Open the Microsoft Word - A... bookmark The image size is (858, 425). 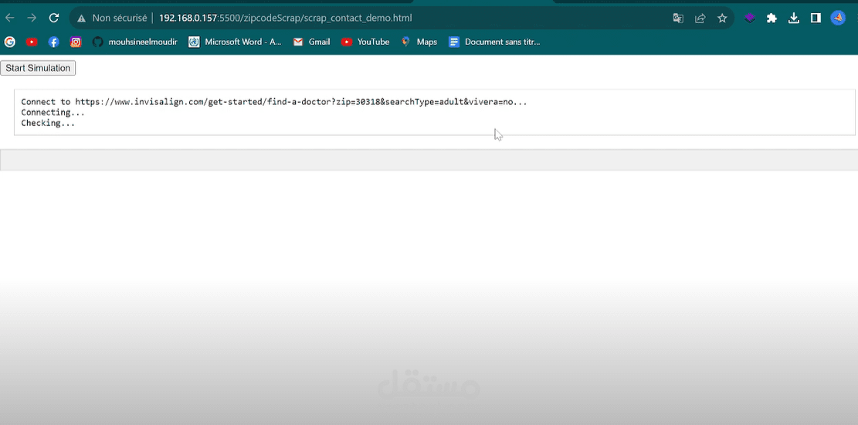(235, 42)
